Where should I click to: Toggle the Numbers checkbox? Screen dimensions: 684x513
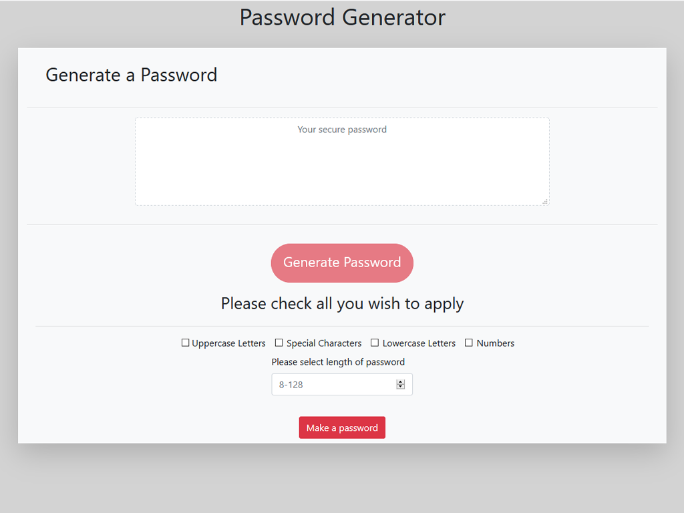click(x=469, y=343)
